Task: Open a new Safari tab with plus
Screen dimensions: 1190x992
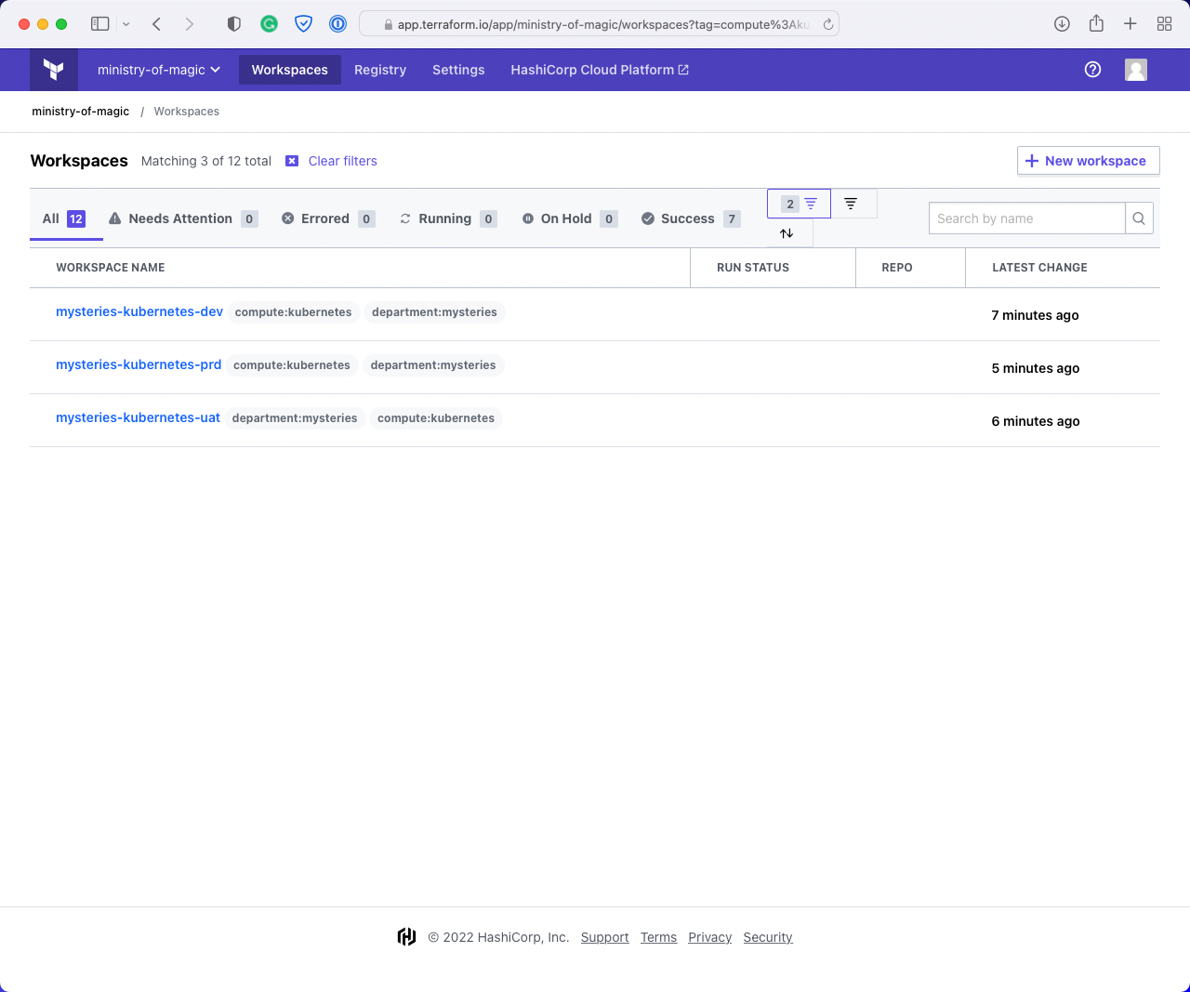Action: pyautogui.click(x=1130, y=24)
